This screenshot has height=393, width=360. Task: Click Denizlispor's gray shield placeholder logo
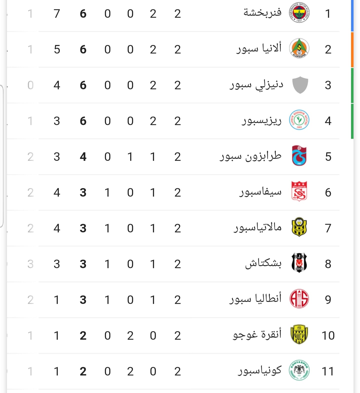[300, 85]
